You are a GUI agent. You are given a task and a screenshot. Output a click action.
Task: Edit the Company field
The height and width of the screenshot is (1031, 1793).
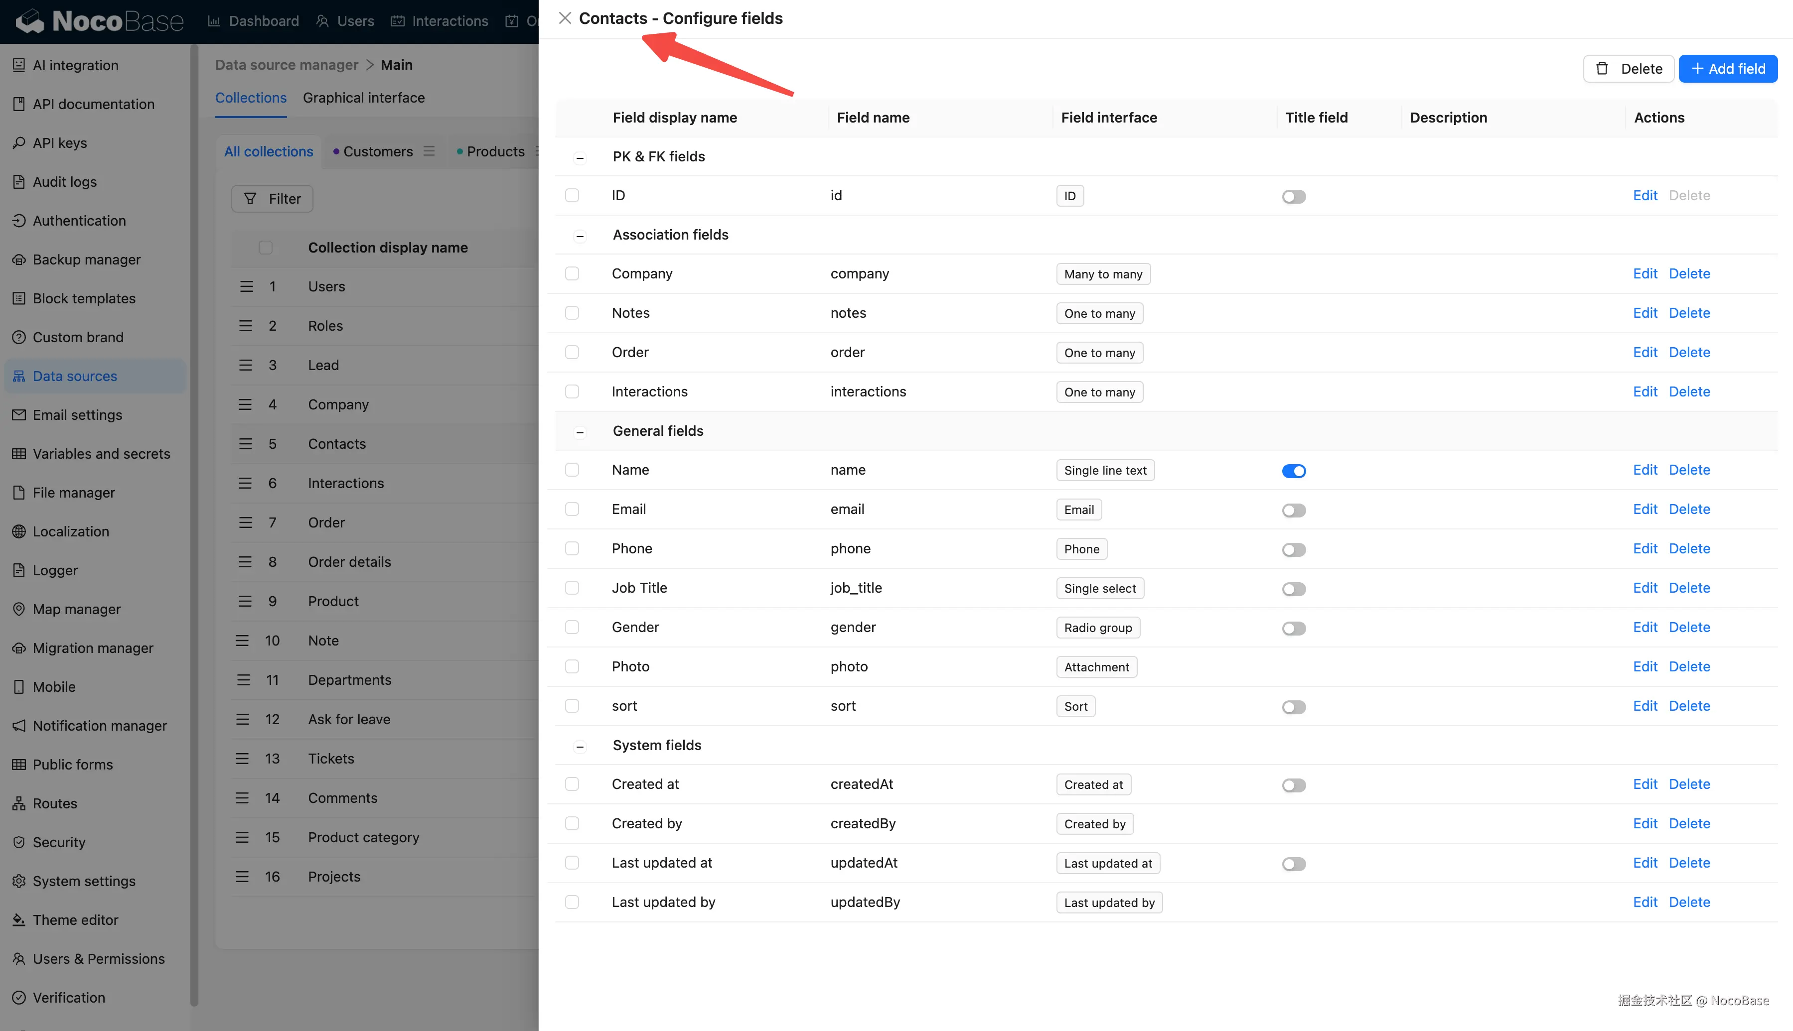(1645, 273)
